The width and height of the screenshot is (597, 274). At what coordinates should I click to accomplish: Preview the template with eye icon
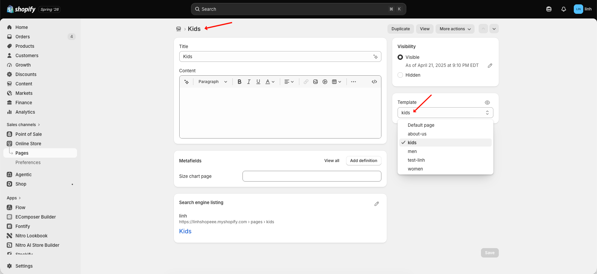click(487, 103)
